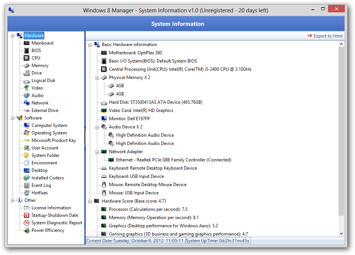Select the Memory stick icon
Image resolution: width=355 pixels, height=255 pixels.
pyautogui.click(x=27, y=66)
